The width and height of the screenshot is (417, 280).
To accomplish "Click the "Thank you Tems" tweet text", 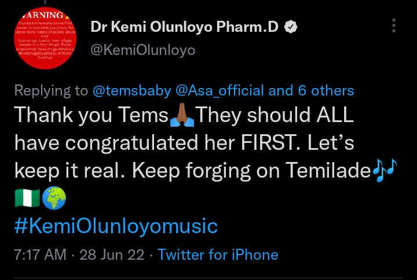I will coord(91,116).
